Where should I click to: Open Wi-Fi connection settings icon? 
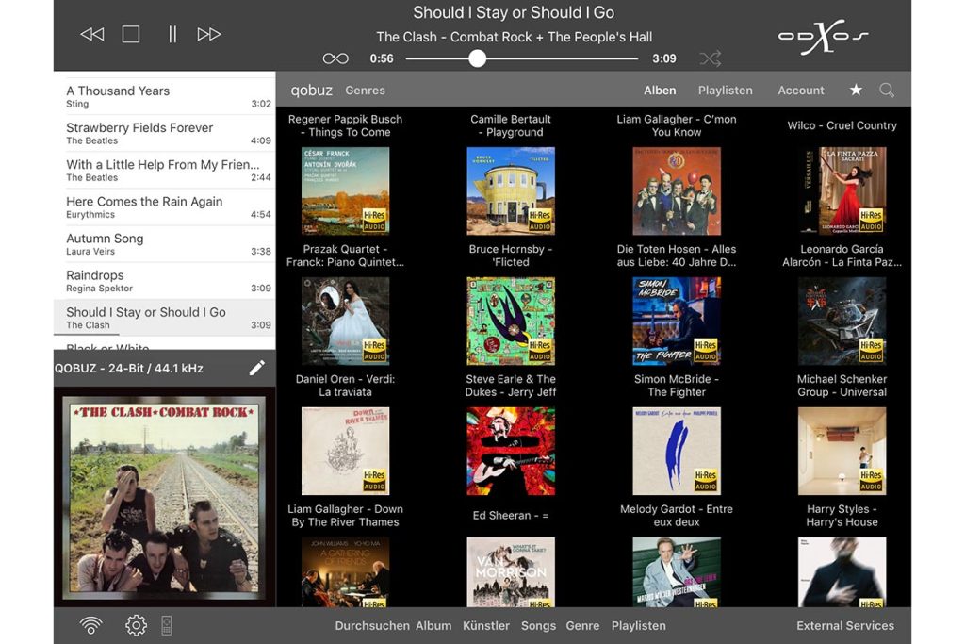pos(90,625)
